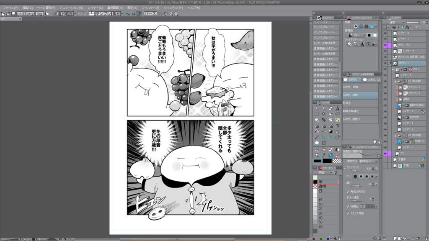Select the ふきだし 新規 sub tool
The width and height of the screenshot is (429, 241).
click(x=361, y=87)
